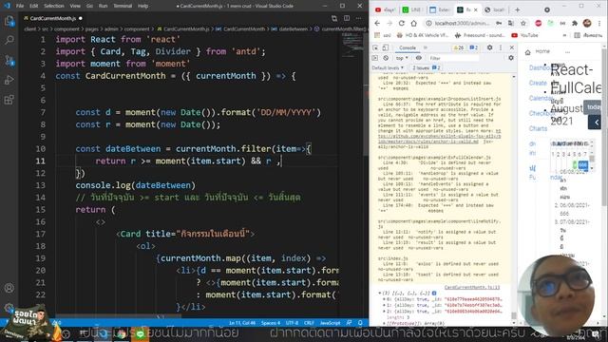608x342 pixels.
Task: Expand array item 1 in console
Action: [x=384, y=305]
